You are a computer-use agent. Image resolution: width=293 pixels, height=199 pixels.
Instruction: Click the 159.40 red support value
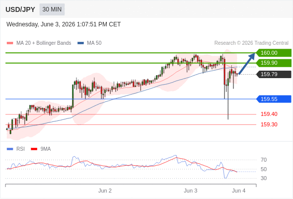coord(269,114)
